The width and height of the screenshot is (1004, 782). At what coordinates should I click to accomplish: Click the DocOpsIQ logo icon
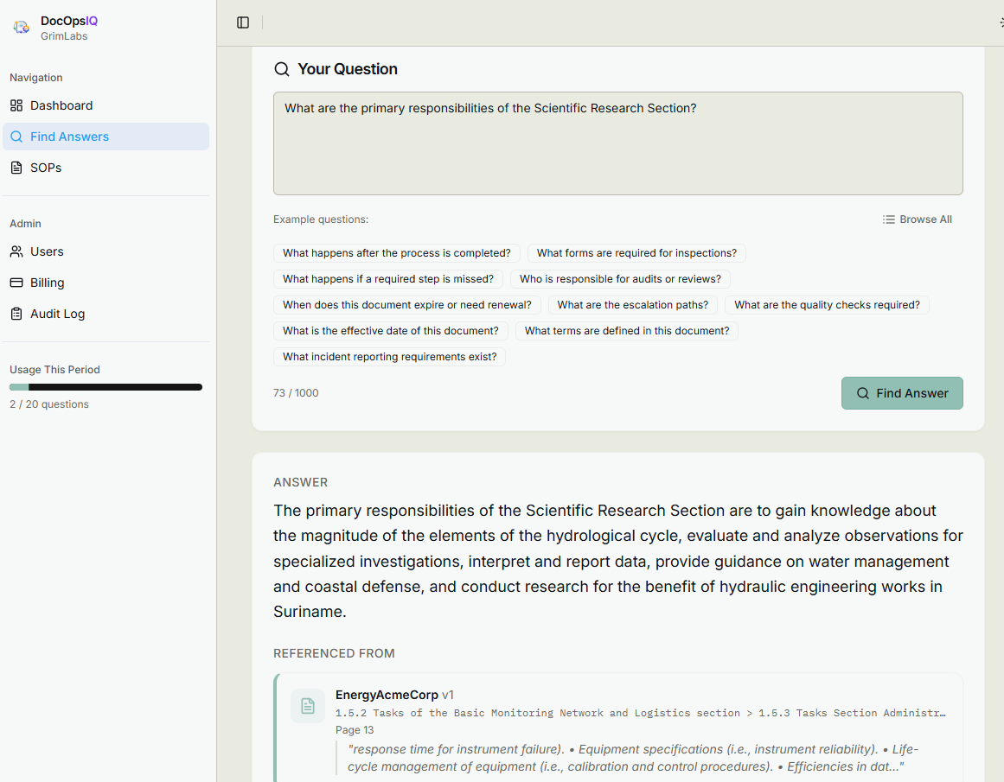tap(21, 27)
